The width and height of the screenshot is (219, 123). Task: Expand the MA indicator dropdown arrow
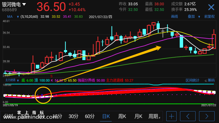point(18,17)
